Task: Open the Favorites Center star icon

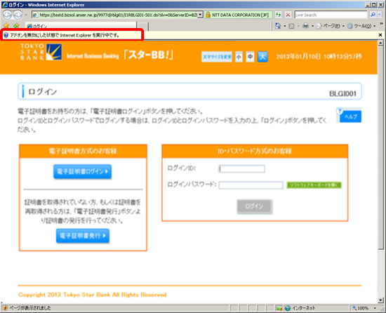Action: click(x=6, y=25)
